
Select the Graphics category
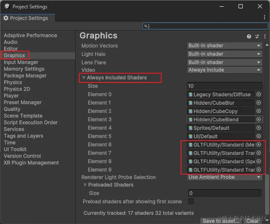(x=14, y=55)
